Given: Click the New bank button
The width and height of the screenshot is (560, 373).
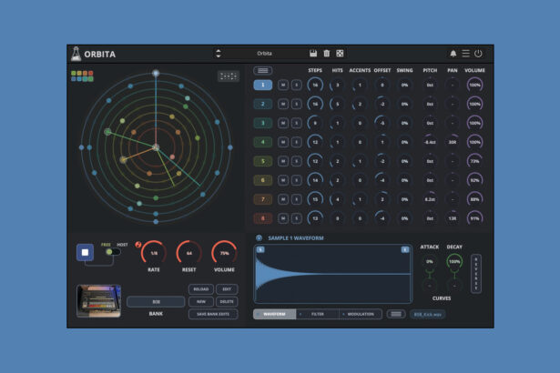Looking at the screenshot, I should click(x=201, y=302).
